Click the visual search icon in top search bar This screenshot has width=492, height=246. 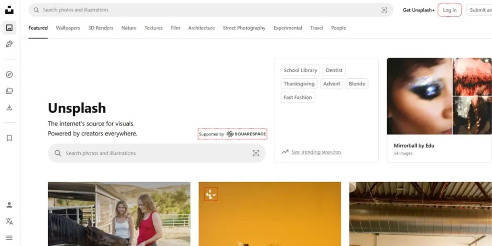coord(384,10)
